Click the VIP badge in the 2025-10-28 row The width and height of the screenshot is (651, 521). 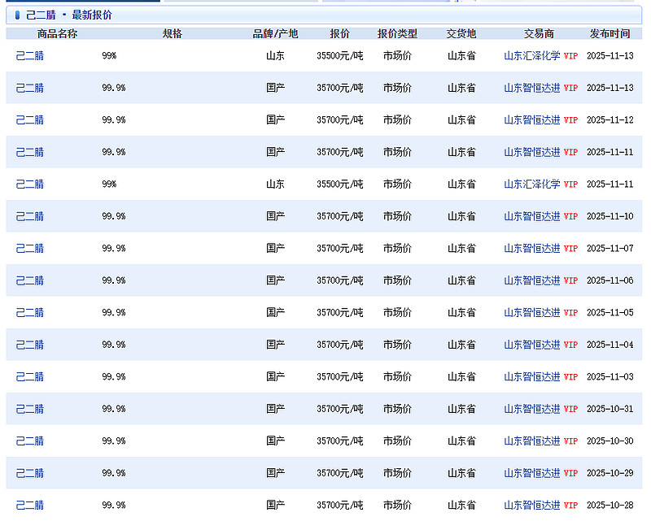tap(571, 506)
